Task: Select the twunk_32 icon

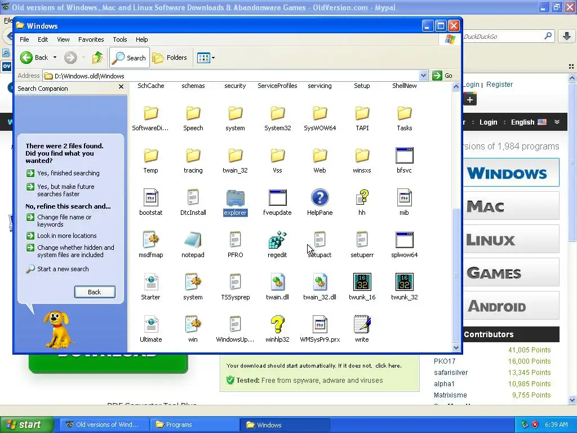Action: click(405, 282)
